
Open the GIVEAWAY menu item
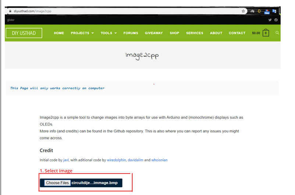154,33
